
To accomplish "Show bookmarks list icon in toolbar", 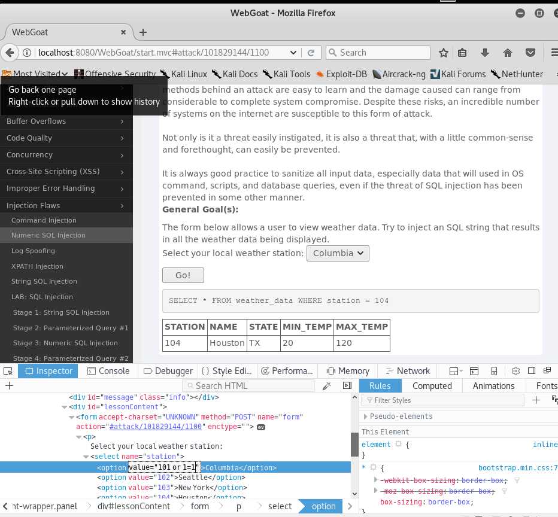I will (x=462, y=53).
